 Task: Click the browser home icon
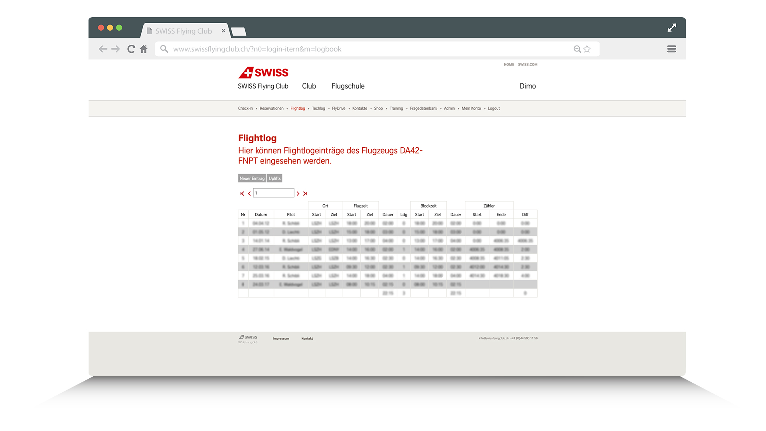click(144, 49)
